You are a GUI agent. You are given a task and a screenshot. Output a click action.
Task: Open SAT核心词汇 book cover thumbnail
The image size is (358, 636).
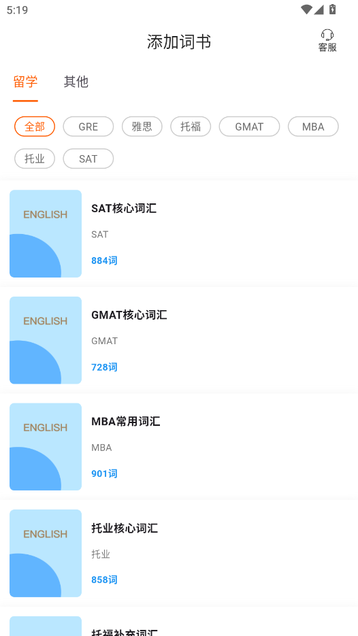46,233
